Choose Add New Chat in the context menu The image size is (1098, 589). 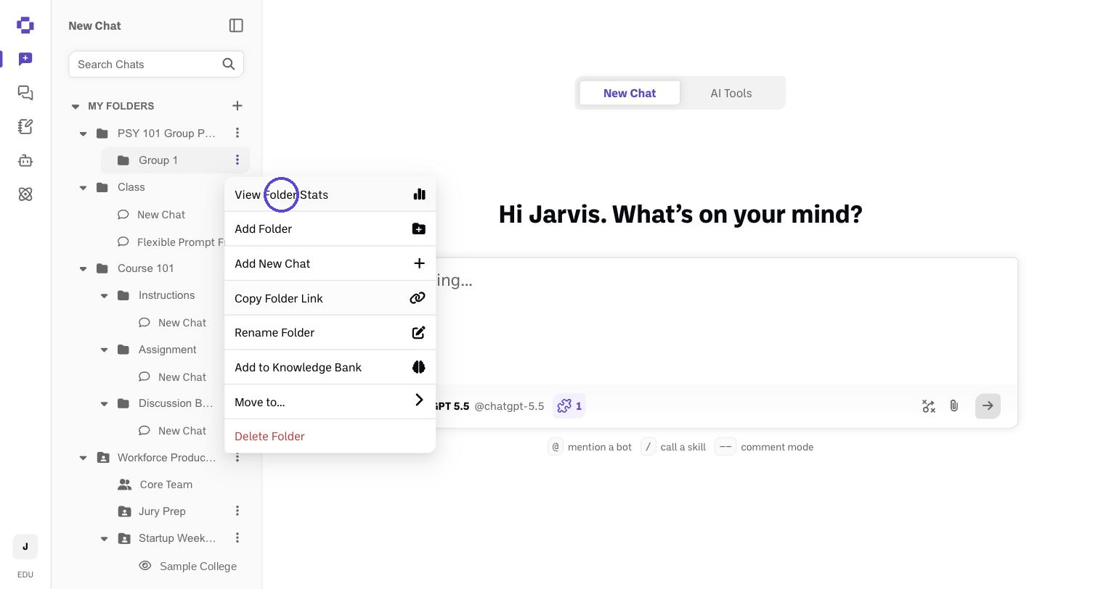pyautogui.click(x=330, y=263)
